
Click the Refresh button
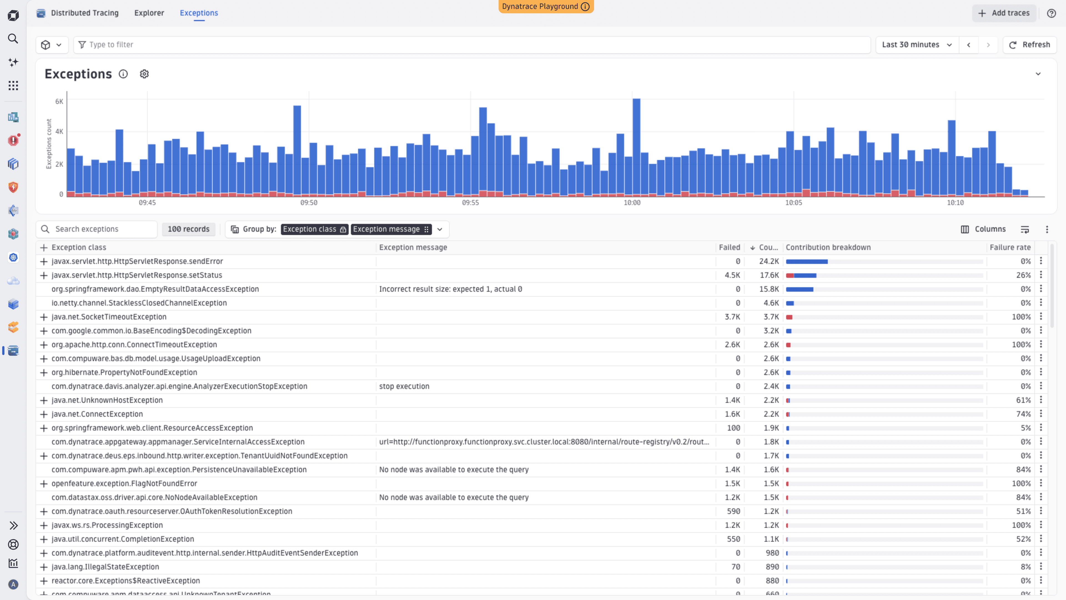click(x=1030, y=45)
